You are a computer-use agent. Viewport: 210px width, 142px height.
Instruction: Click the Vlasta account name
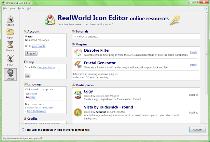(x=29, y=37)
